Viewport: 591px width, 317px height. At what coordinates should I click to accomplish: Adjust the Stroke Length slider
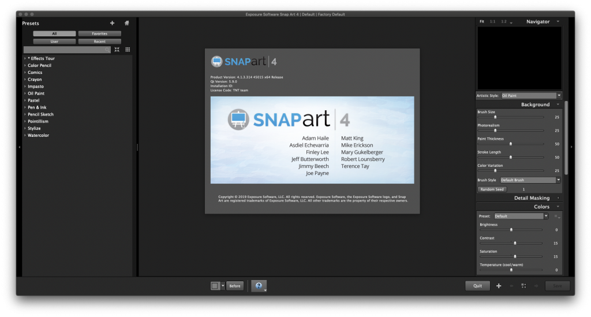click(511, 157)
